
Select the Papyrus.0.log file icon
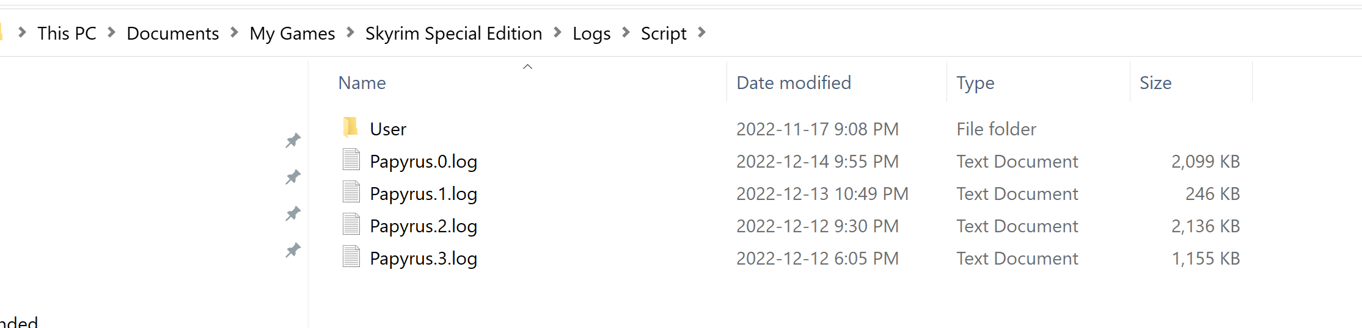pos(351,160)
